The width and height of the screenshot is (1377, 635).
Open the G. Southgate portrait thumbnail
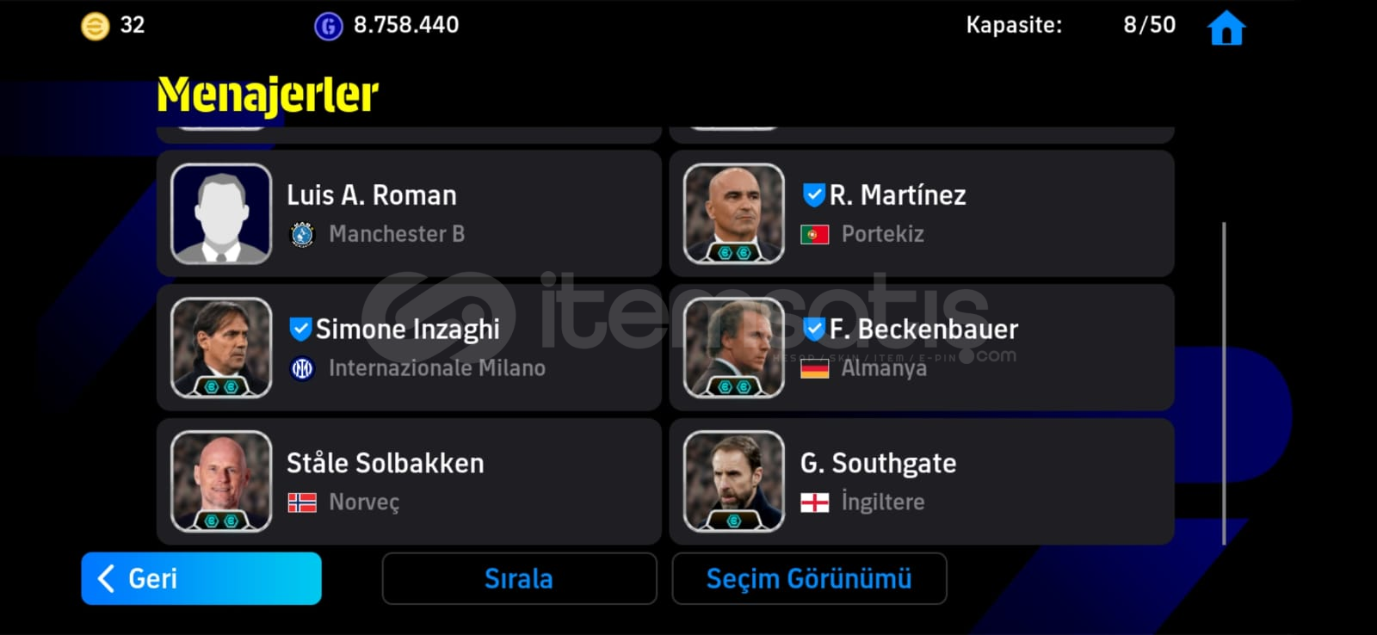[x=734, y=481]
